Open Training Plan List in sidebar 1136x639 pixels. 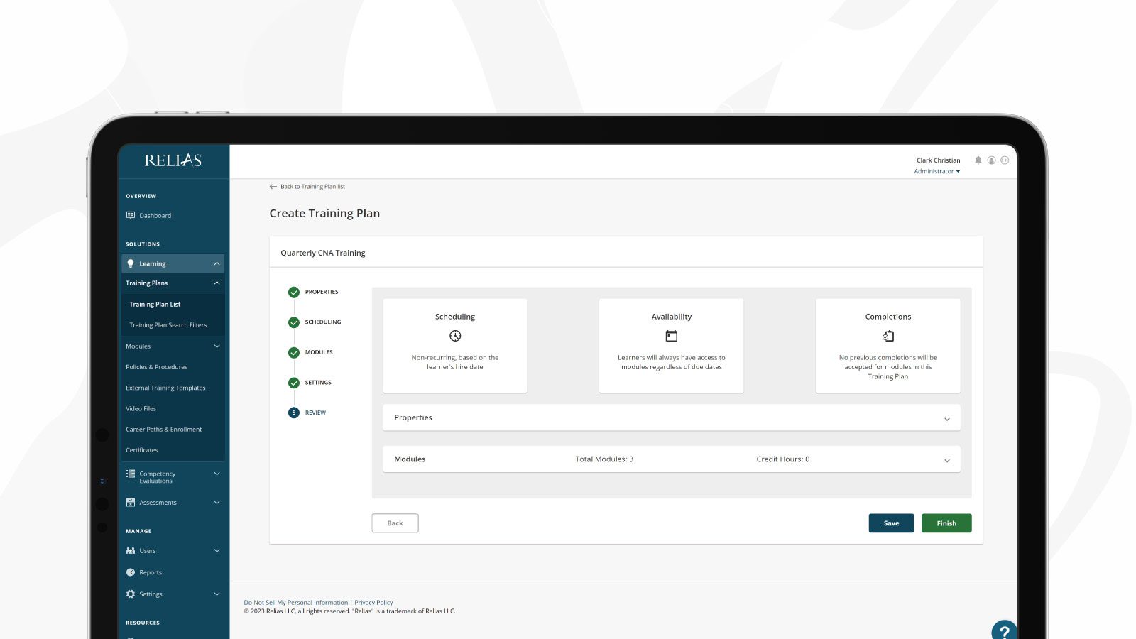pos(155,304)
